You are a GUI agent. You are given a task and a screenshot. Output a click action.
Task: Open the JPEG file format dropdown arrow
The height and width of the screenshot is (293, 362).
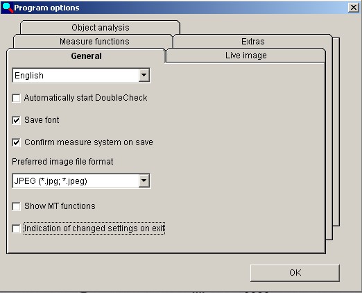coord(144,181)
